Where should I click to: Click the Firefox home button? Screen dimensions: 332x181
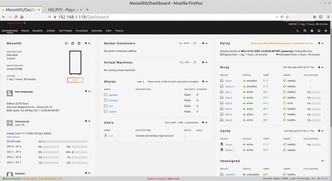(22, 17)
